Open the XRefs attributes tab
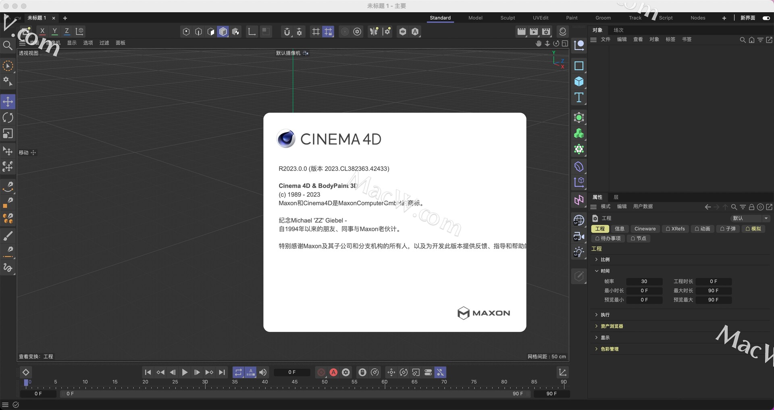Viewport: 774px width, 410px height. tap(675, 229)
